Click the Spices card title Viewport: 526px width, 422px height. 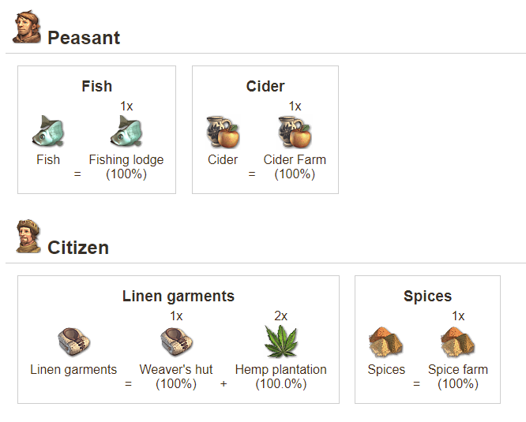click(427, 297)
